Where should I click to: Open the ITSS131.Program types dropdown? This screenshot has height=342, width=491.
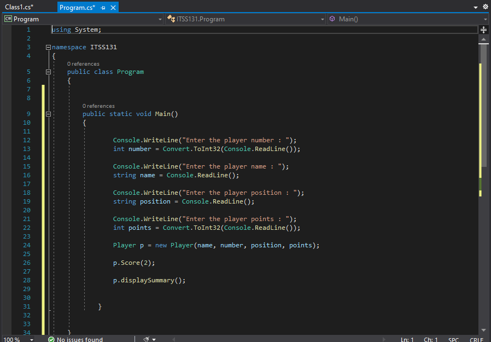click(323, 18)
